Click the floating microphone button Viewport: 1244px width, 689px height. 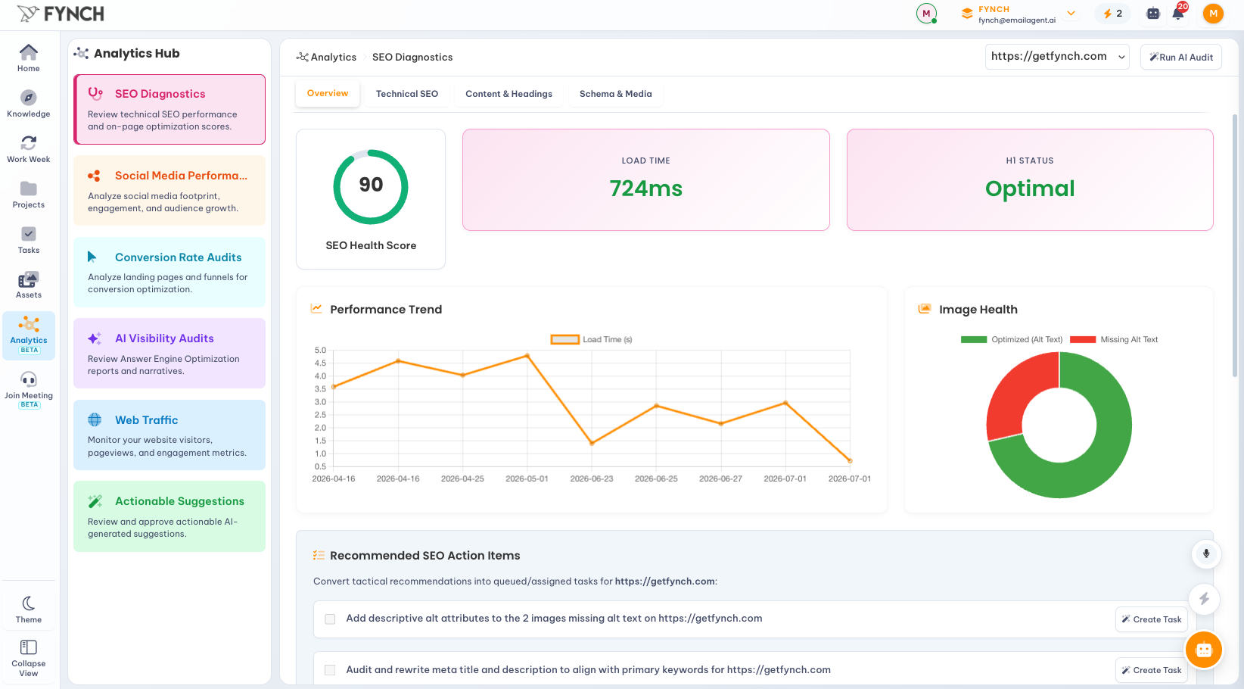pyautogui.click(x=1206, y=553)
